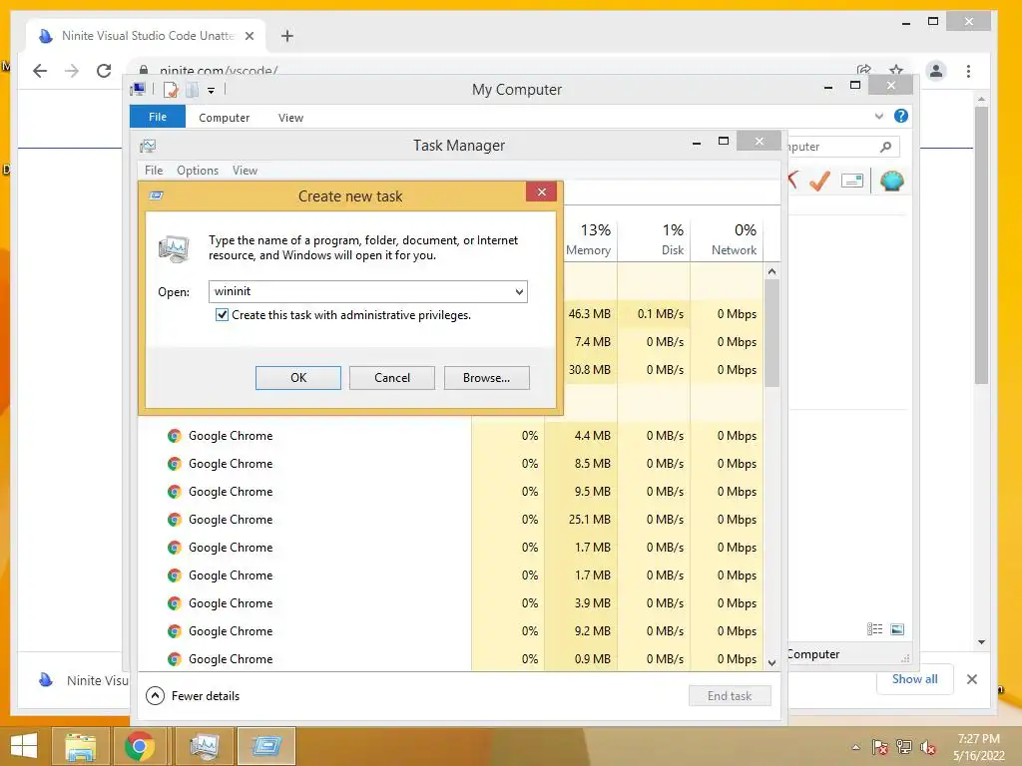Click the new folder quick access icon
The image size is (1022, 766).
click(193, 90)
